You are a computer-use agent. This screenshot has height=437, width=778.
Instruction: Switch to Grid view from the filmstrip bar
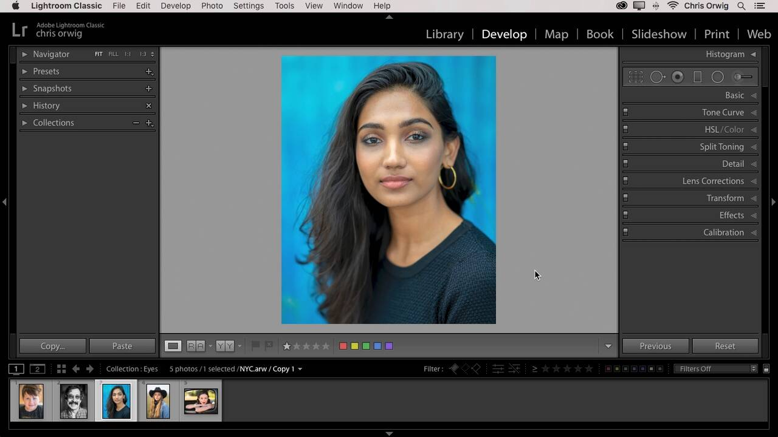click(x=61, y=368)
